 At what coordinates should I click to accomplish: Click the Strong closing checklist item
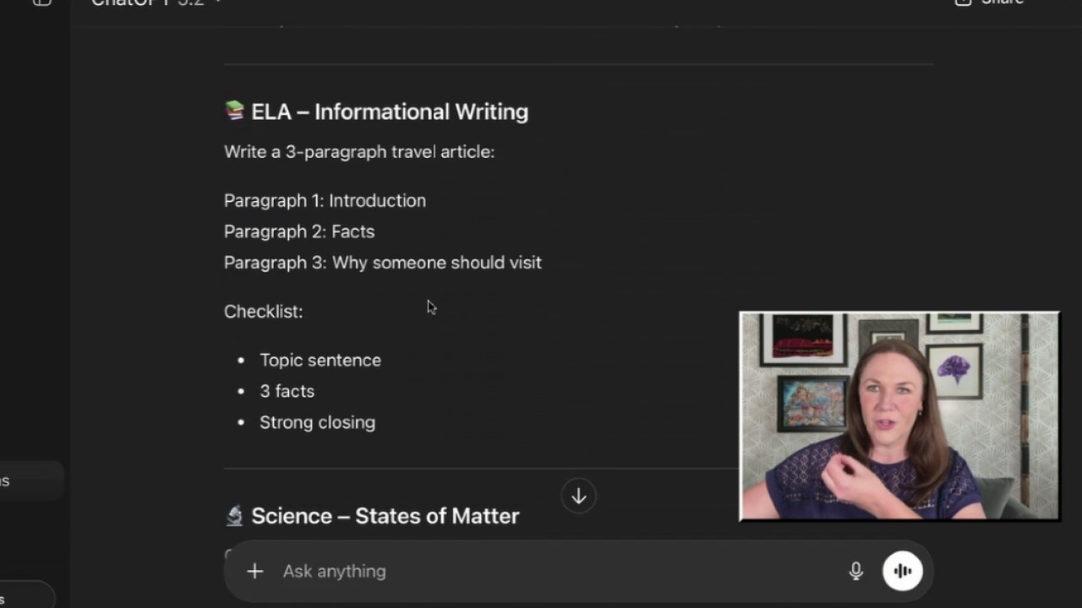(x=317, y=422)
